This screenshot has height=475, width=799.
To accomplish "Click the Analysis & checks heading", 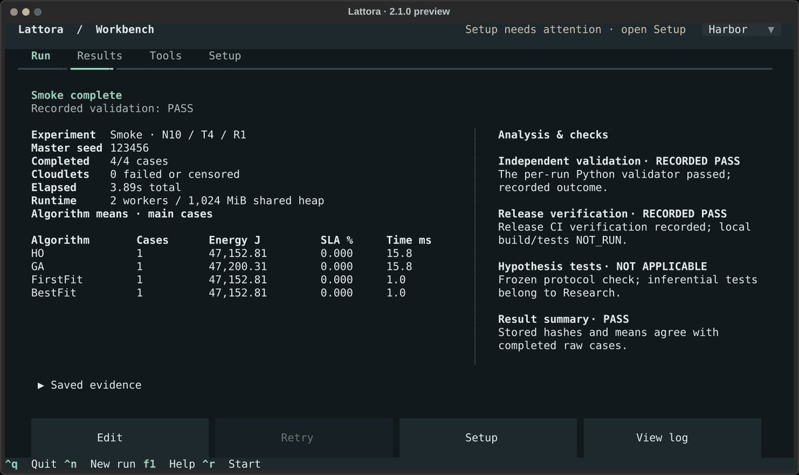I will coord(553,135).
